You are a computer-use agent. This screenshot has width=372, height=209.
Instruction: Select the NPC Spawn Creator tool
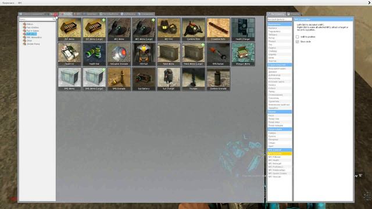(280, 174)
